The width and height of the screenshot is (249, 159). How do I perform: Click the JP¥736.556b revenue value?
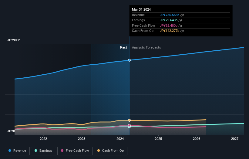point(170,15)
